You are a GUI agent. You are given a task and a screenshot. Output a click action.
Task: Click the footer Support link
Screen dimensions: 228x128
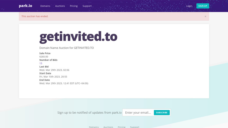135,127
